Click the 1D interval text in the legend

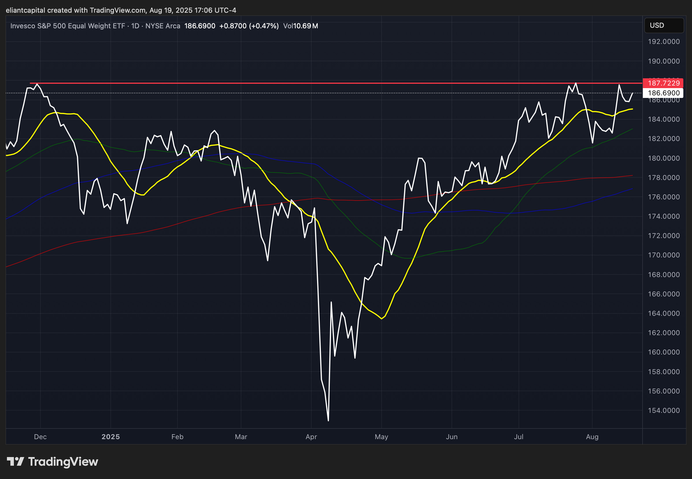[135, 26]
